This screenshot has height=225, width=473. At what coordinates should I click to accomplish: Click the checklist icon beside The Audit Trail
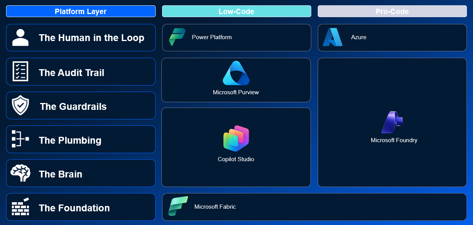[20, 71]
